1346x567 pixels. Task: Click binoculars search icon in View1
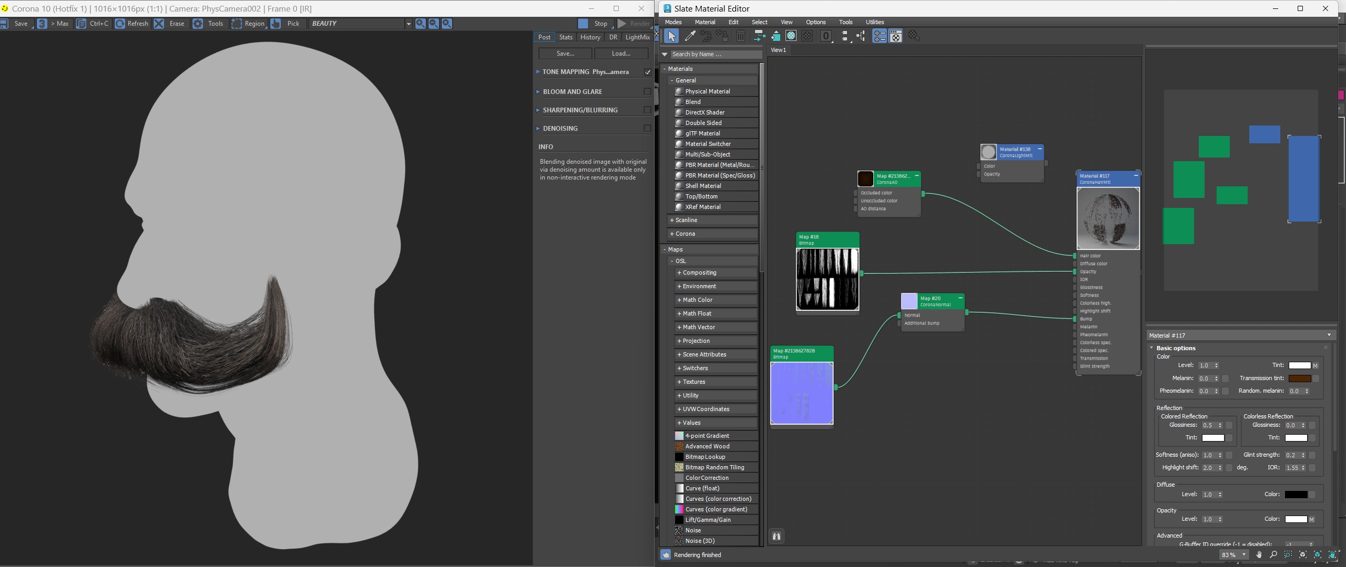pos(777,536)
